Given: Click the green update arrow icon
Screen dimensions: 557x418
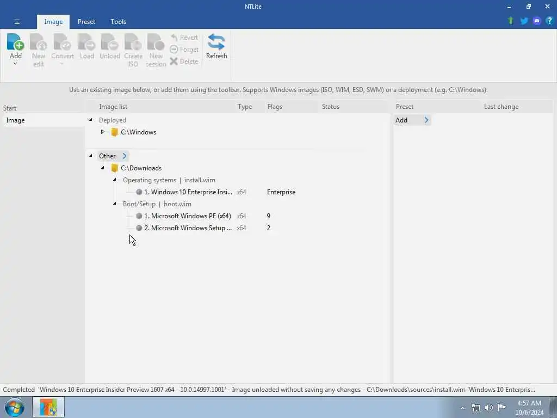Looking at the screenshot, I should pyautogui.click(x=510, y=21).
